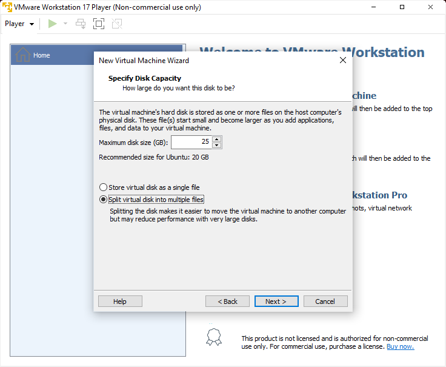Select Store virtual disk as a single file
Viewport: 446px width, 367px height.
click(x=149, y=187)
